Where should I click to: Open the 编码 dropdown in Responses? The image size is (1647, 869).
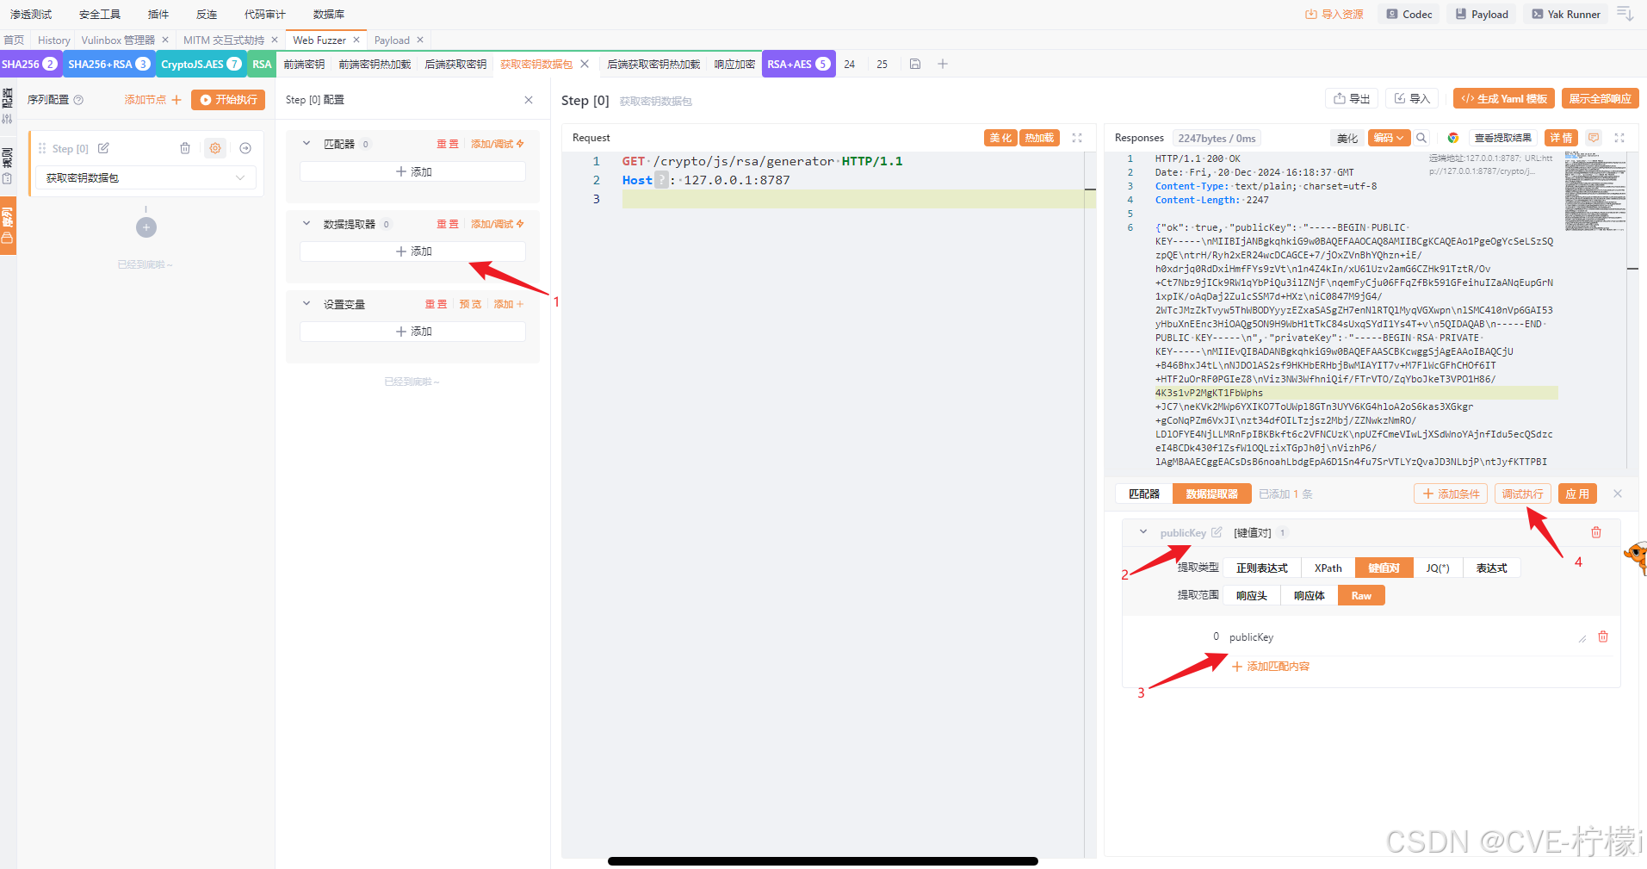pos(1388,138)
